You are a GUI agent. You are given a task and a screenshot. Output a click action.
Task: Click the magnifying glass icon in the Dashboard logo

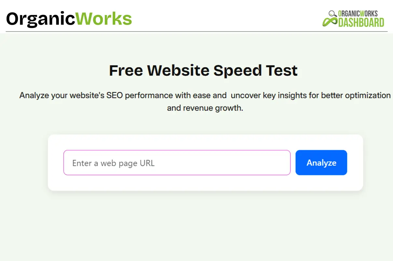(x=332, y=13)
